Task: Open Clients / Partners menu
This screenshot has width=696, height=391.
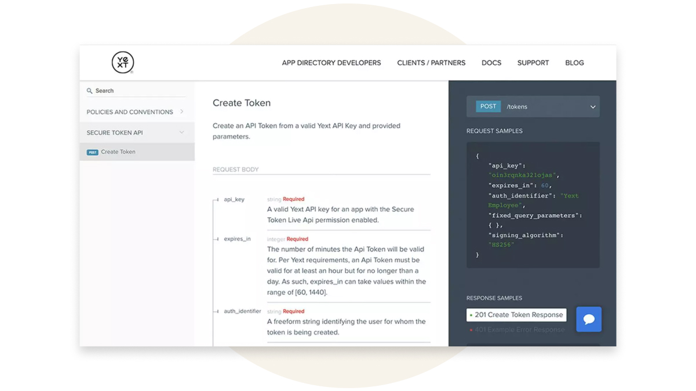Action: (431, 63)
